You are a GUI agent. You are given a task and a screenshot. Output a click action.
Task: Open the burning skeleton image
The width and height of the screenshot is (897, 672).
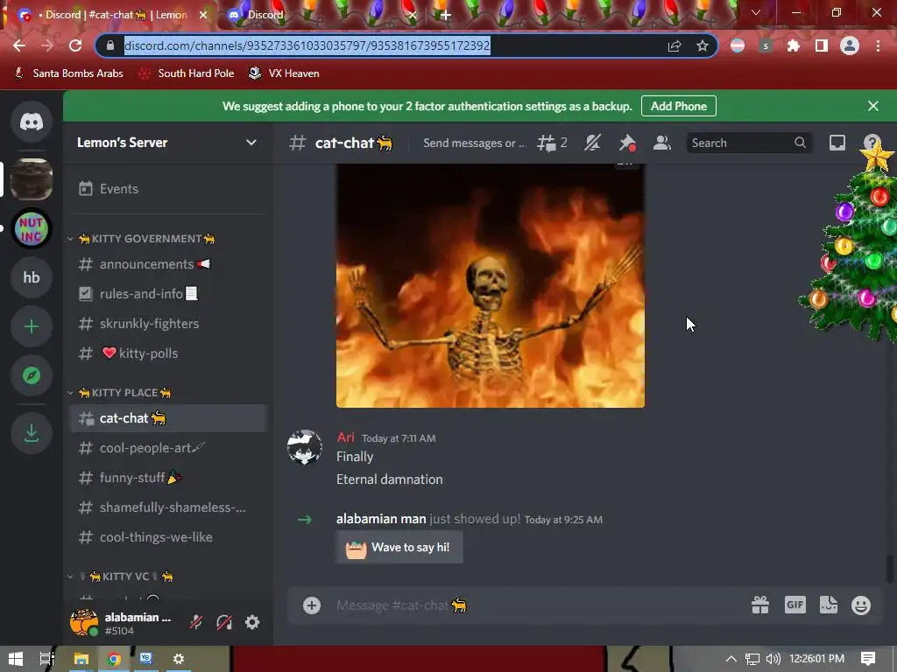pos(491,286)
